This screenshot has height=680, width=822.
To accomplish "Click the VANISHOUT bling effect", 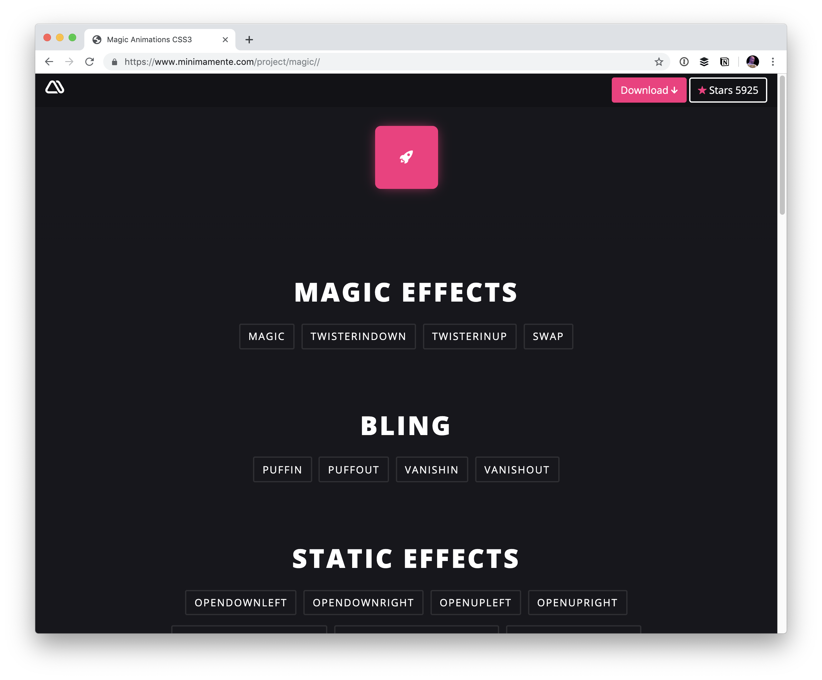I will point(517,470).
